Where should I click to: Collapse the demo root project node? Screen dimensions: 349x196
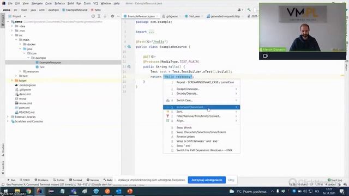point(8,22)
